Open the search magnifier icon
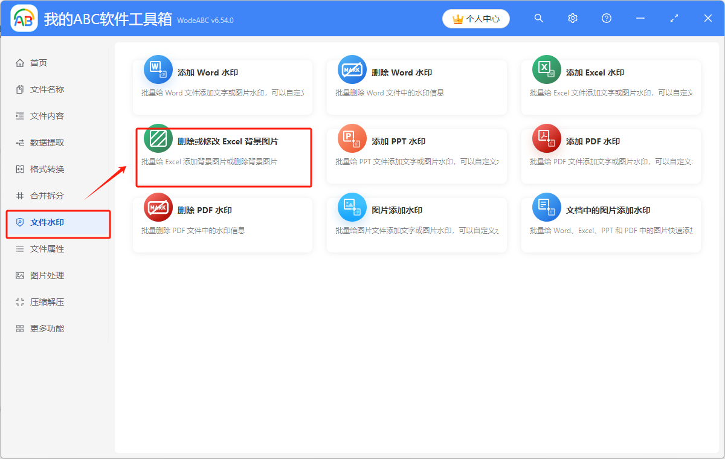This screenshot has height=459, width=725. coord(538,18)
